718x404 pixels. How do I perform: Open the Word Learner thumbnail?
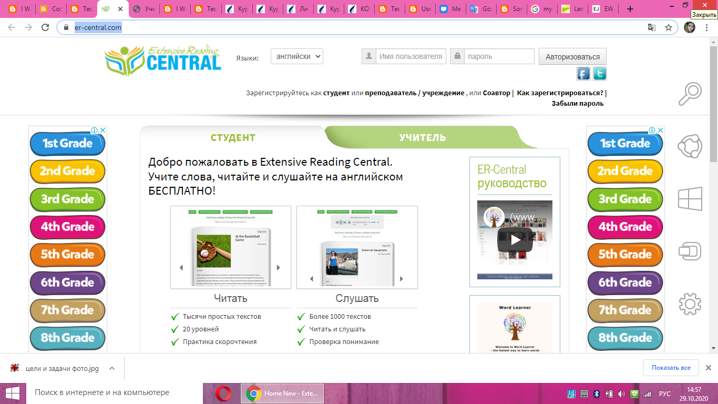coord(515,327)
